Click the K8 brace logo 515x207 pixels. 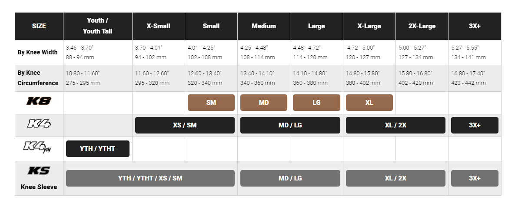39,102
